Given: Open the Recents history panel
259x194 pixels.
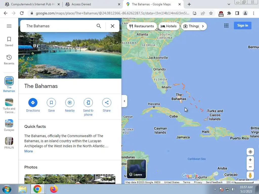Looking at the screenshot, I should [9, 60].
